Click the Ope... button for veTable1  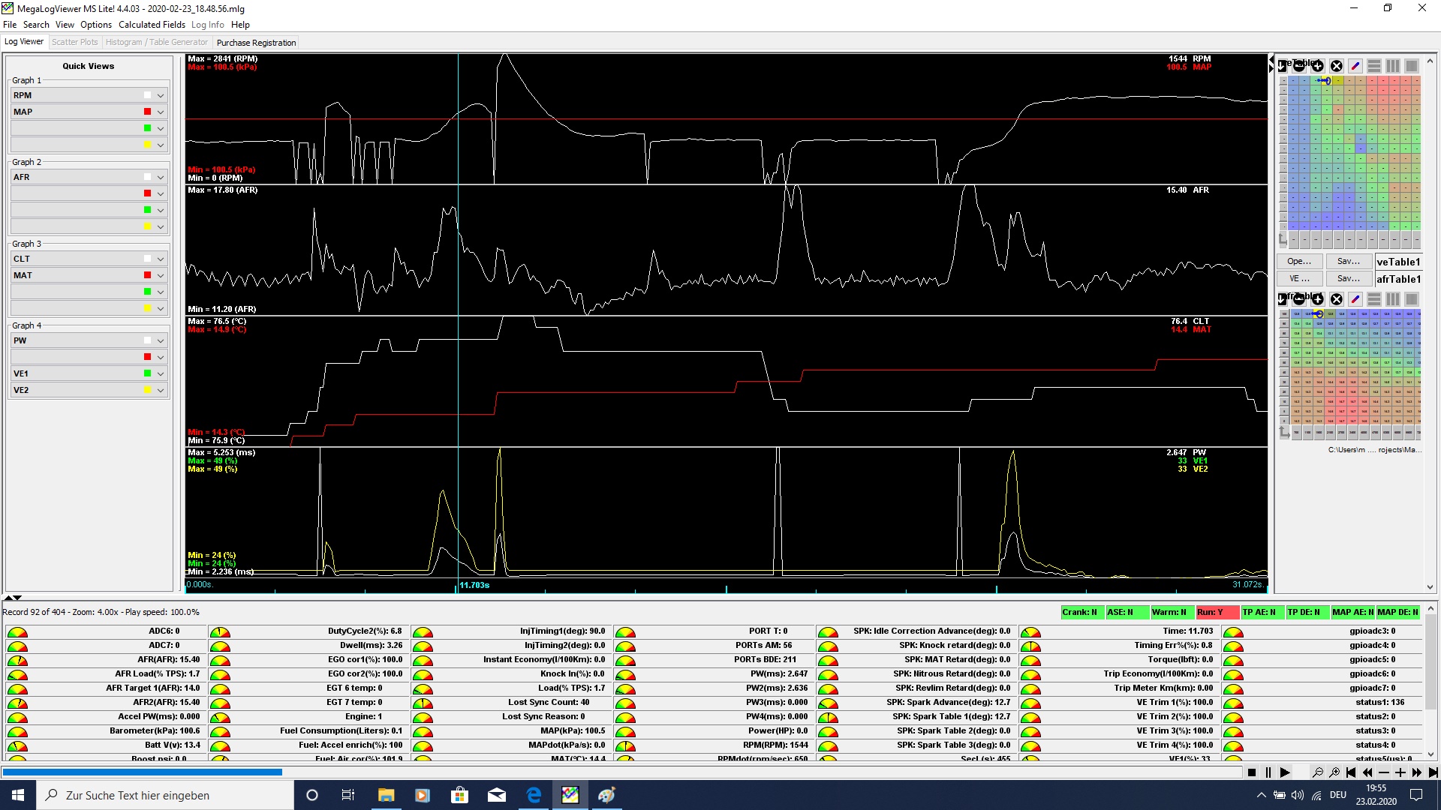point(1299,261)
